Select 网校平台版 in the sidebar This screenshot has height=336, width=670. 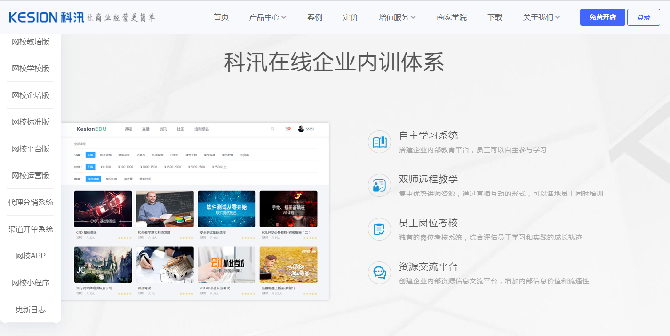click(x=31, y=149)
